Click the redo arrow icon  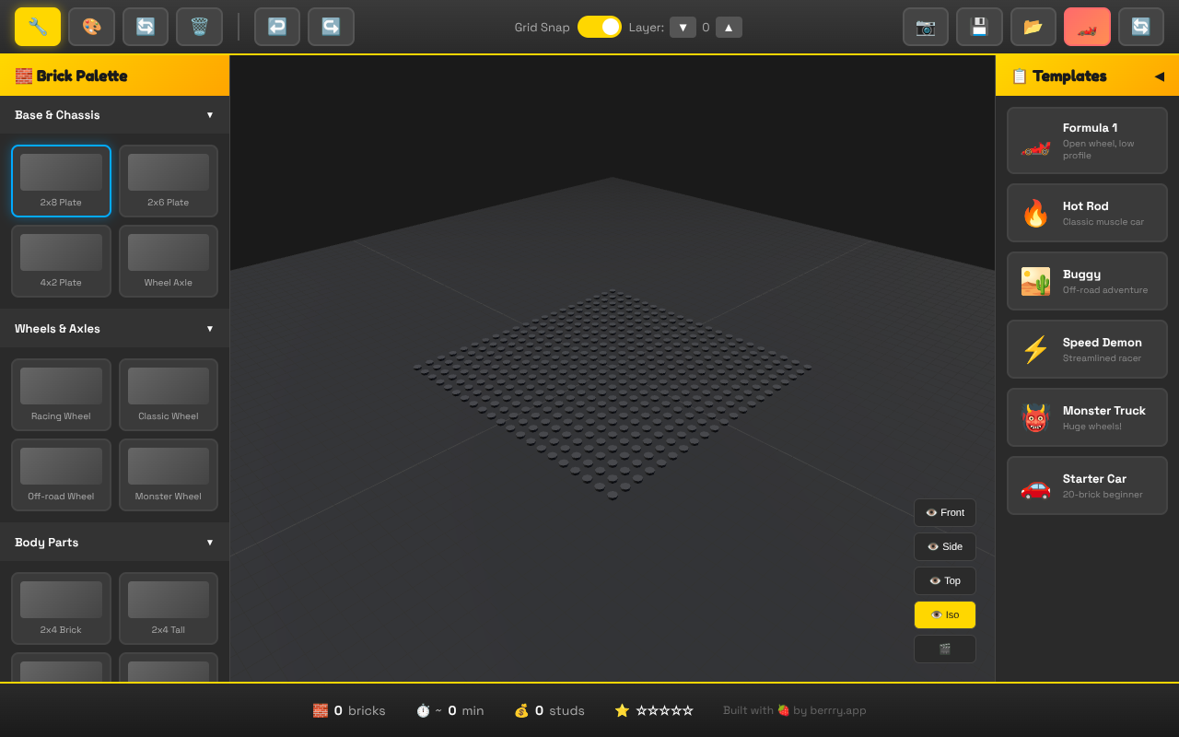pos(331,27)
